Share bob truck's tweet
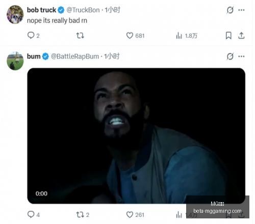 241,36
